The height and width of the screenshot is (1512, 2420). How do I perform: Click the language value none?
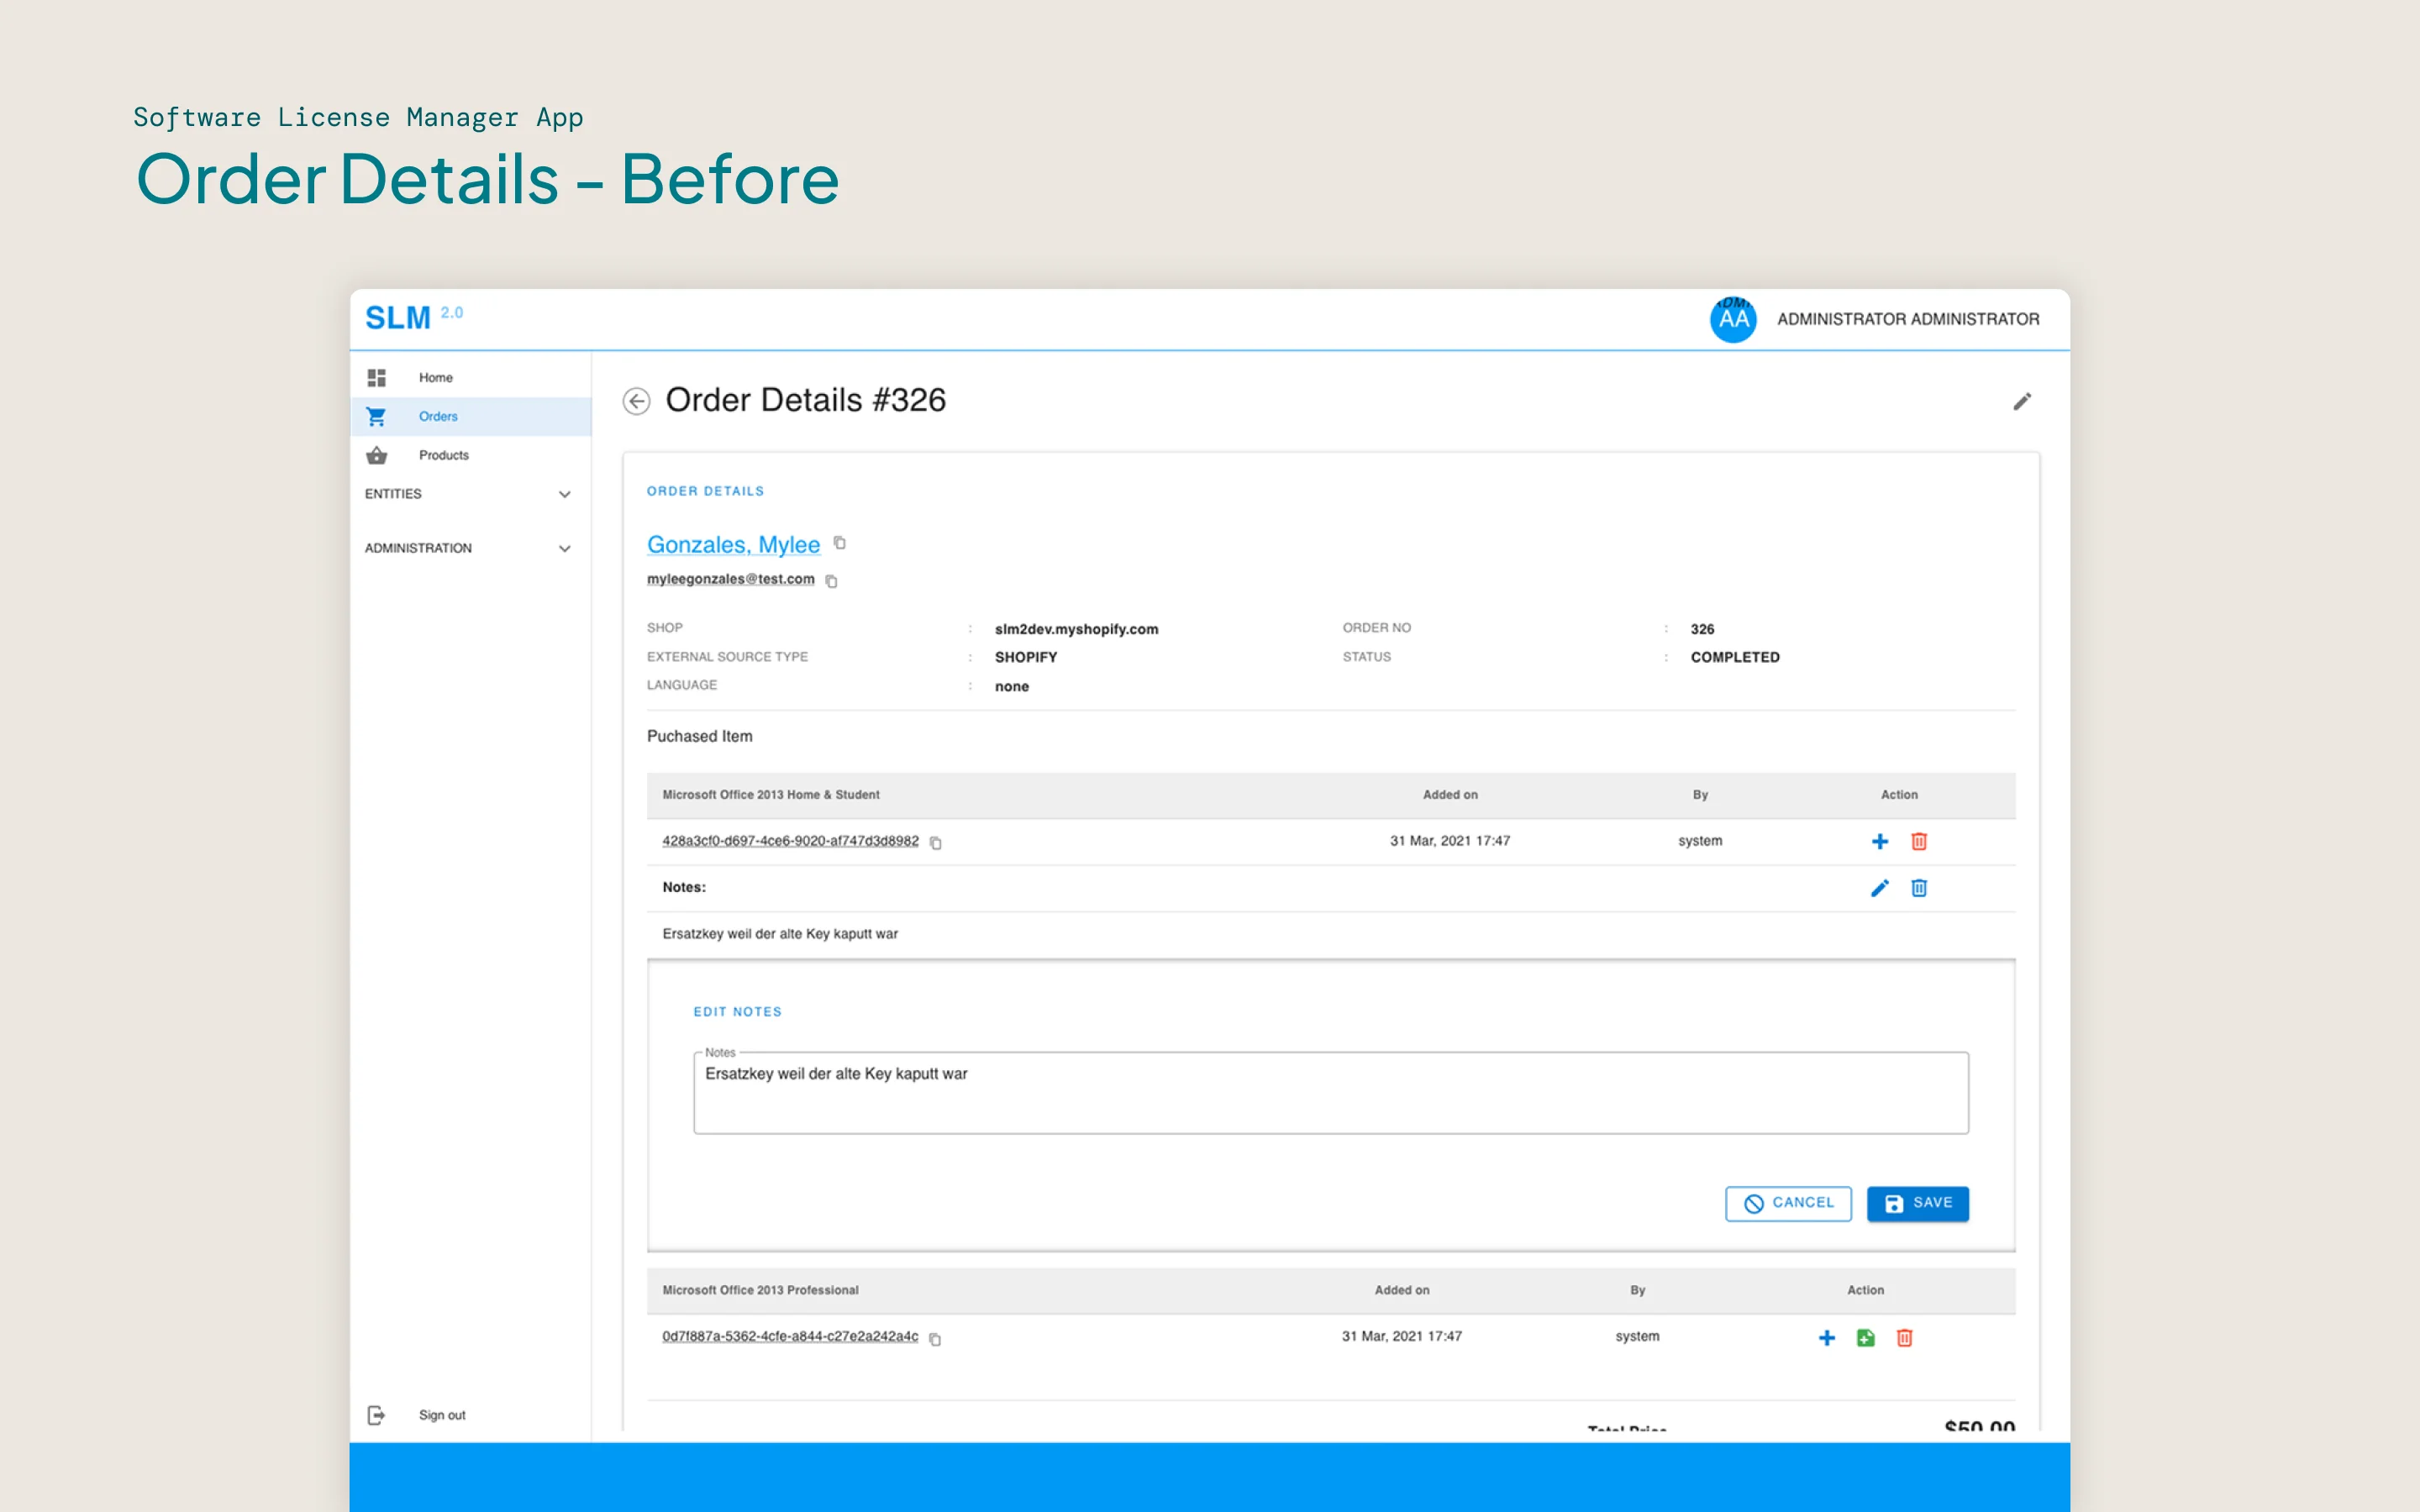[1011, 686]
